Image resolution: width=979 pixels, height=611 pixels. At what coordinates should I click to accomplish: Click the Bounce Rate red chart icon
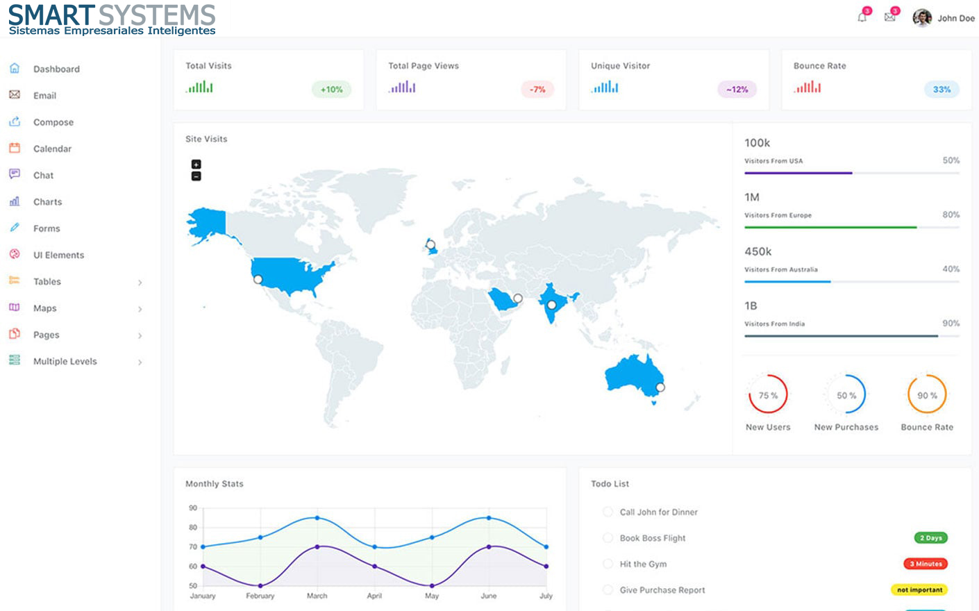point(808,87)
